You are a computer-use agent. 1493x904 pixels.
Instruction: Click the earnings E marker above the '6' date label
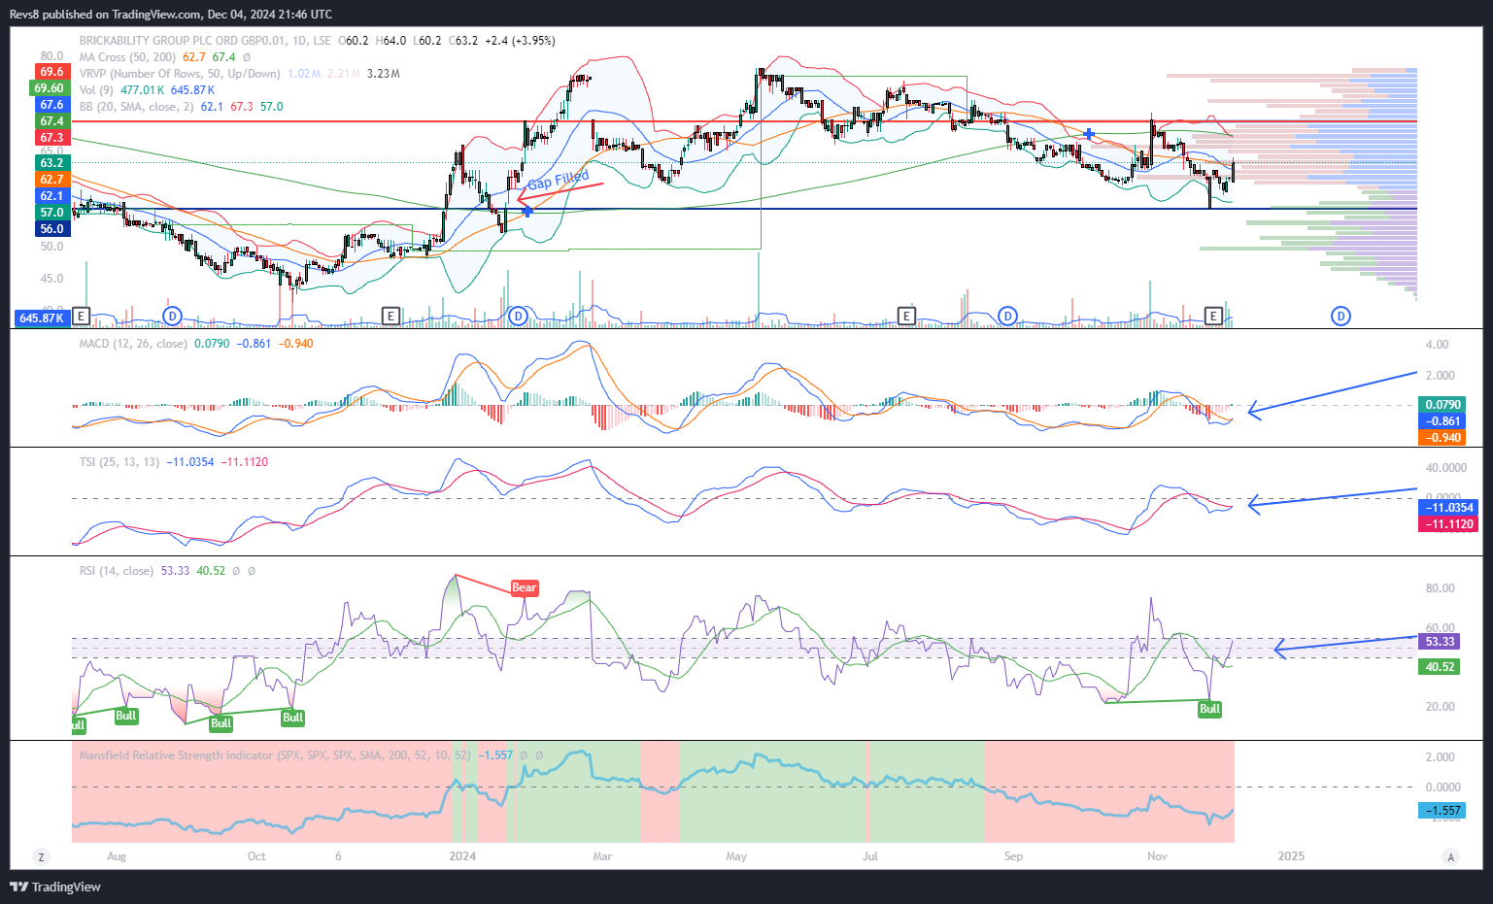point(390,316)
